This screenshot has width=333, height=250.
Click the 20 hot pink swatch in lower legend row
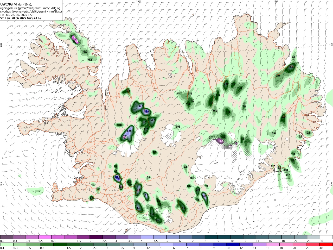[300, 244]
